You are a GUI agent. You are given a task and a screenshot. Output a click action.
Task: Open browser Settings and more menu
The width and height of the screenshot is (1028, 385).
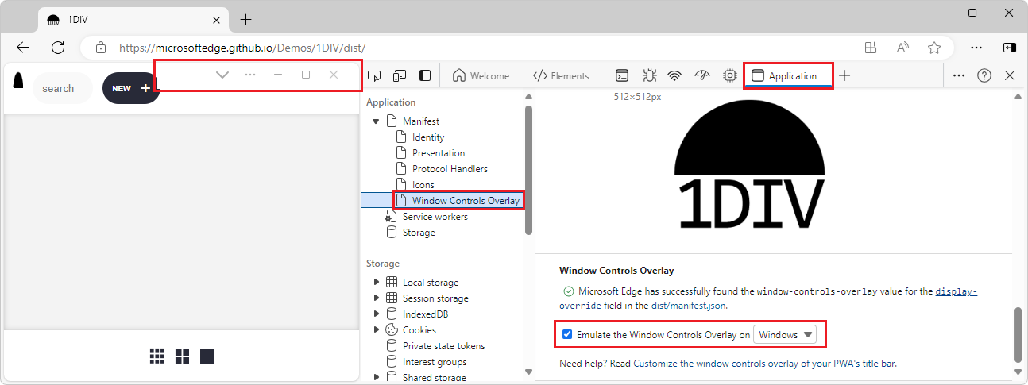click(977, 48)
